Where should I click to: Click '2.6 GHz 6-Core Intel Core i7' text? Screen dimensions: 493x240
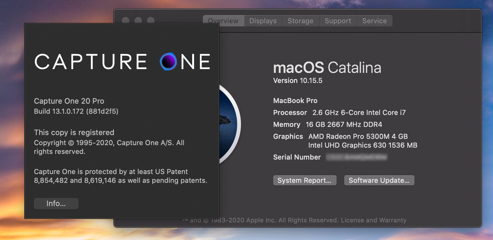pyautogui.click(x=359, y=112)
